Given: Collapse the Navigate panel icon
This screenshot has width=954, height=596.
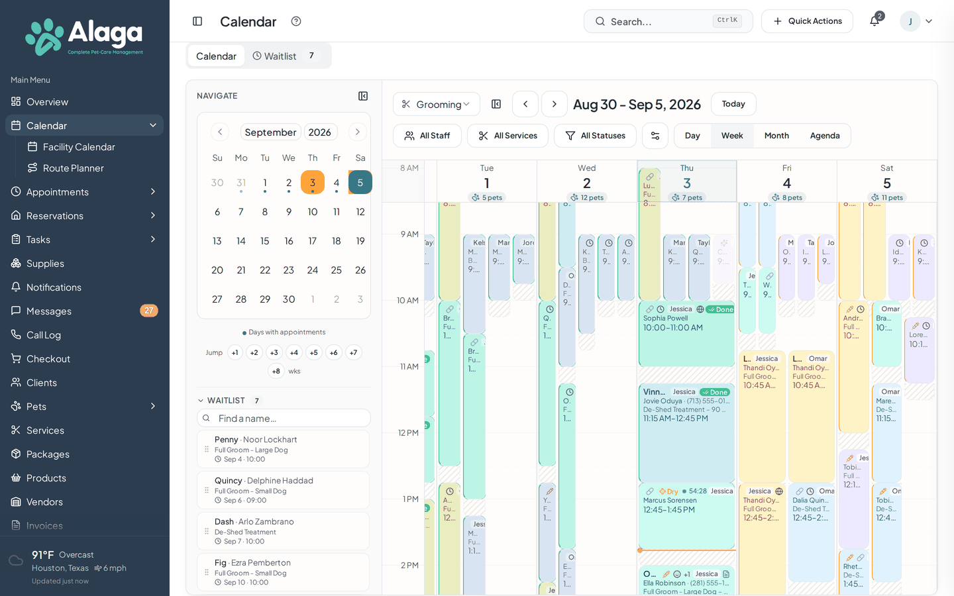Looking at the screenshot, I should [363, 96].
